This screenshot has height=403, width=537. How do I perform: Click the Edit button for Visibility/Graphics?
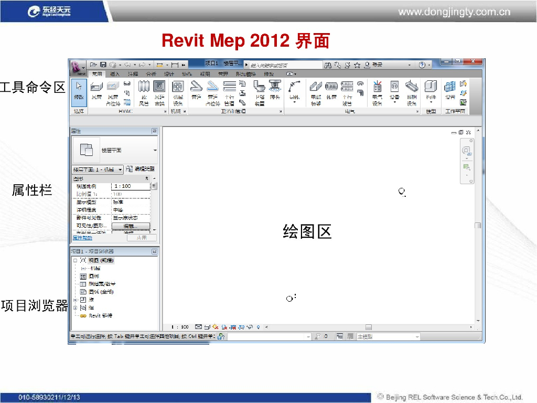tap(131, 226)
